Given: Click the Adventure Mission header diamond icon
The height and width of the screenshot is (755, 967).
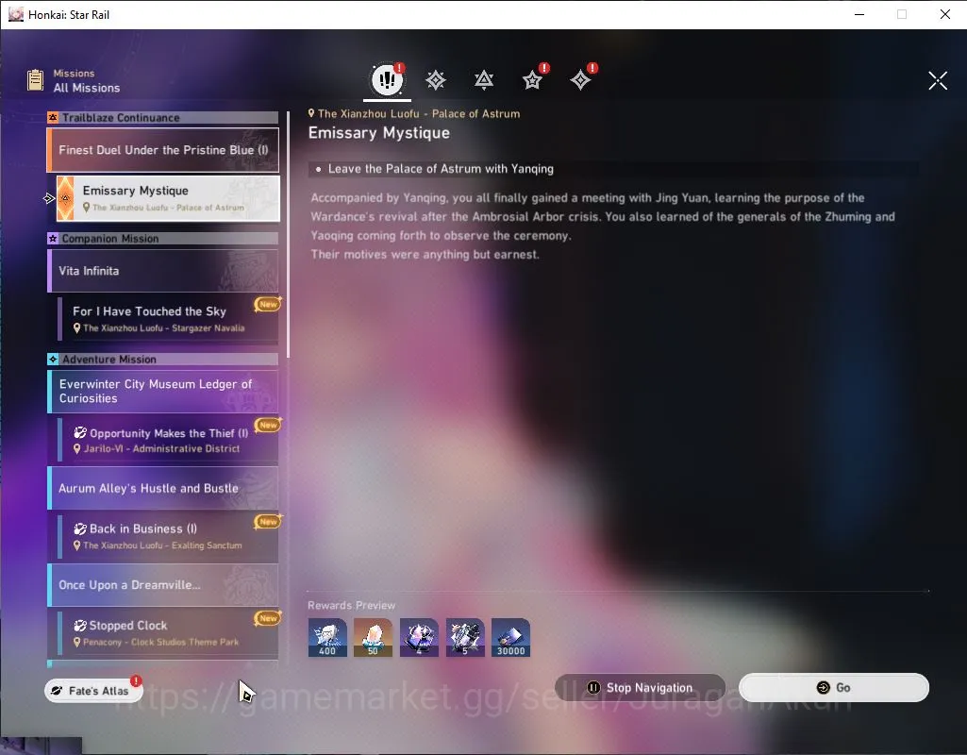Looking at the screenshot, I should (x=53, y=359).
